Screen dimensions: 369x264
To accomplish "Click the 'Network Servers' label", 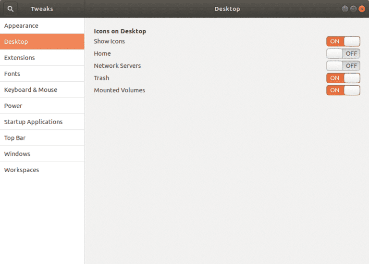I will [x=117, y=66].
